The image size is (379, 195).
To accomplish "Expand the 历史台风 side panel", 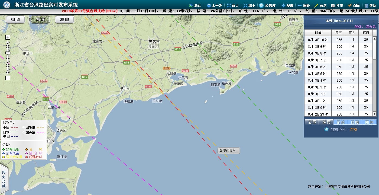I will pyautogui.click(x=4, y=180).
